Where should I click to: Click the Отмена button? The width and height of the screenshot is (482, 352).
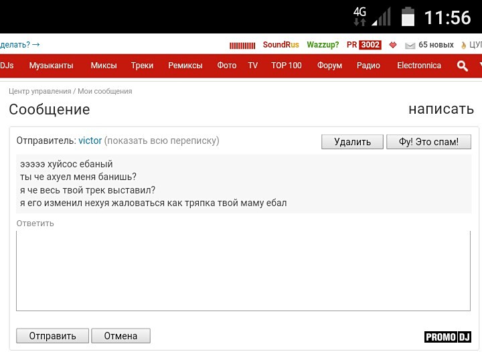tap(120, 336)
